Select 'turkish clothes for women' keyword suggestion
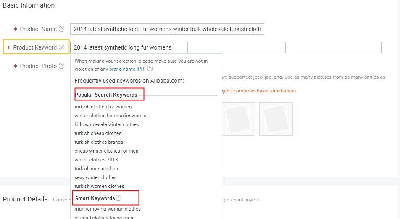Viewport: 400px width, 219px height. [103, 107]
